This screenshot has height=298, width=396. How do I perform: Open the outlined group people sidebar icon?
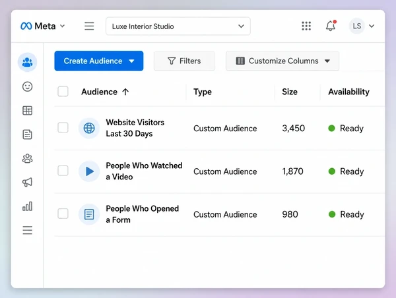tap(27, 158)
